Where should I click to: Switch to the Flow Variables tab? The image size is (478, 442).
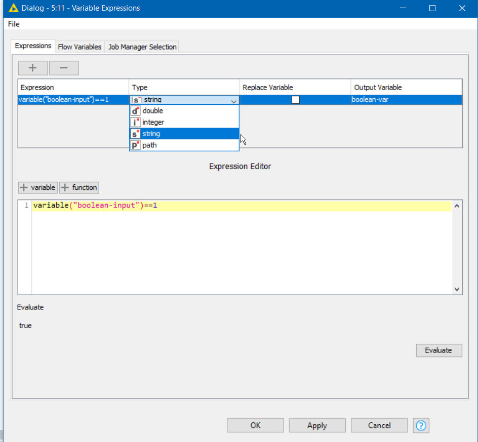coord(79,47)
